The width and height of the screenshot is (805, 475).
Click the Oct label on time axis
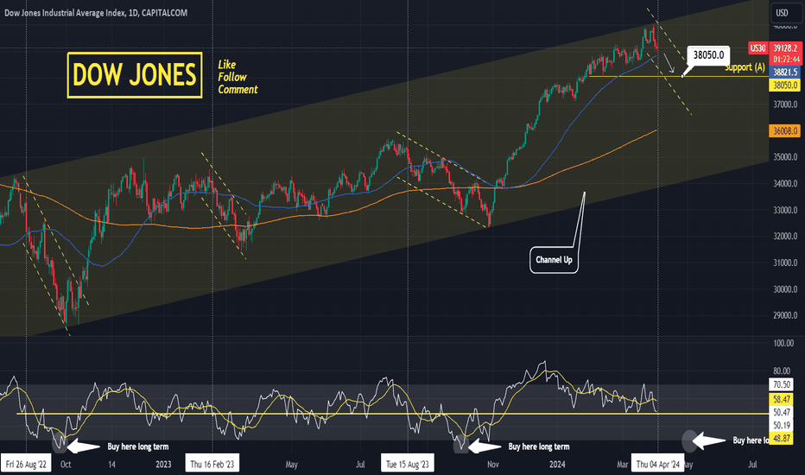66,465
